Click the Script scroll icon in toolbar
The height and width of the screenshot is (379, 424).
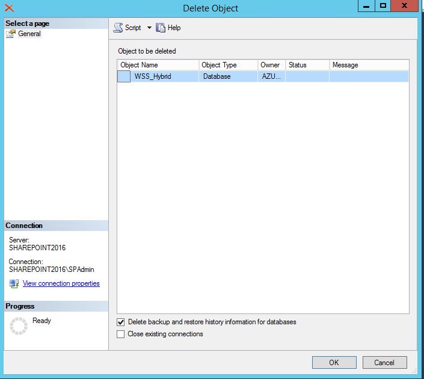point(118,28)
